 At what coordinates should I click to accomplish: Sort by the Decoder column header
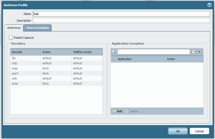[x=26, y=52]
